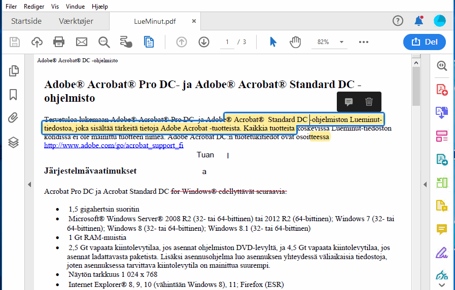455x290 pixels.
Task: Click the Del share button
Action: [424, 42]
